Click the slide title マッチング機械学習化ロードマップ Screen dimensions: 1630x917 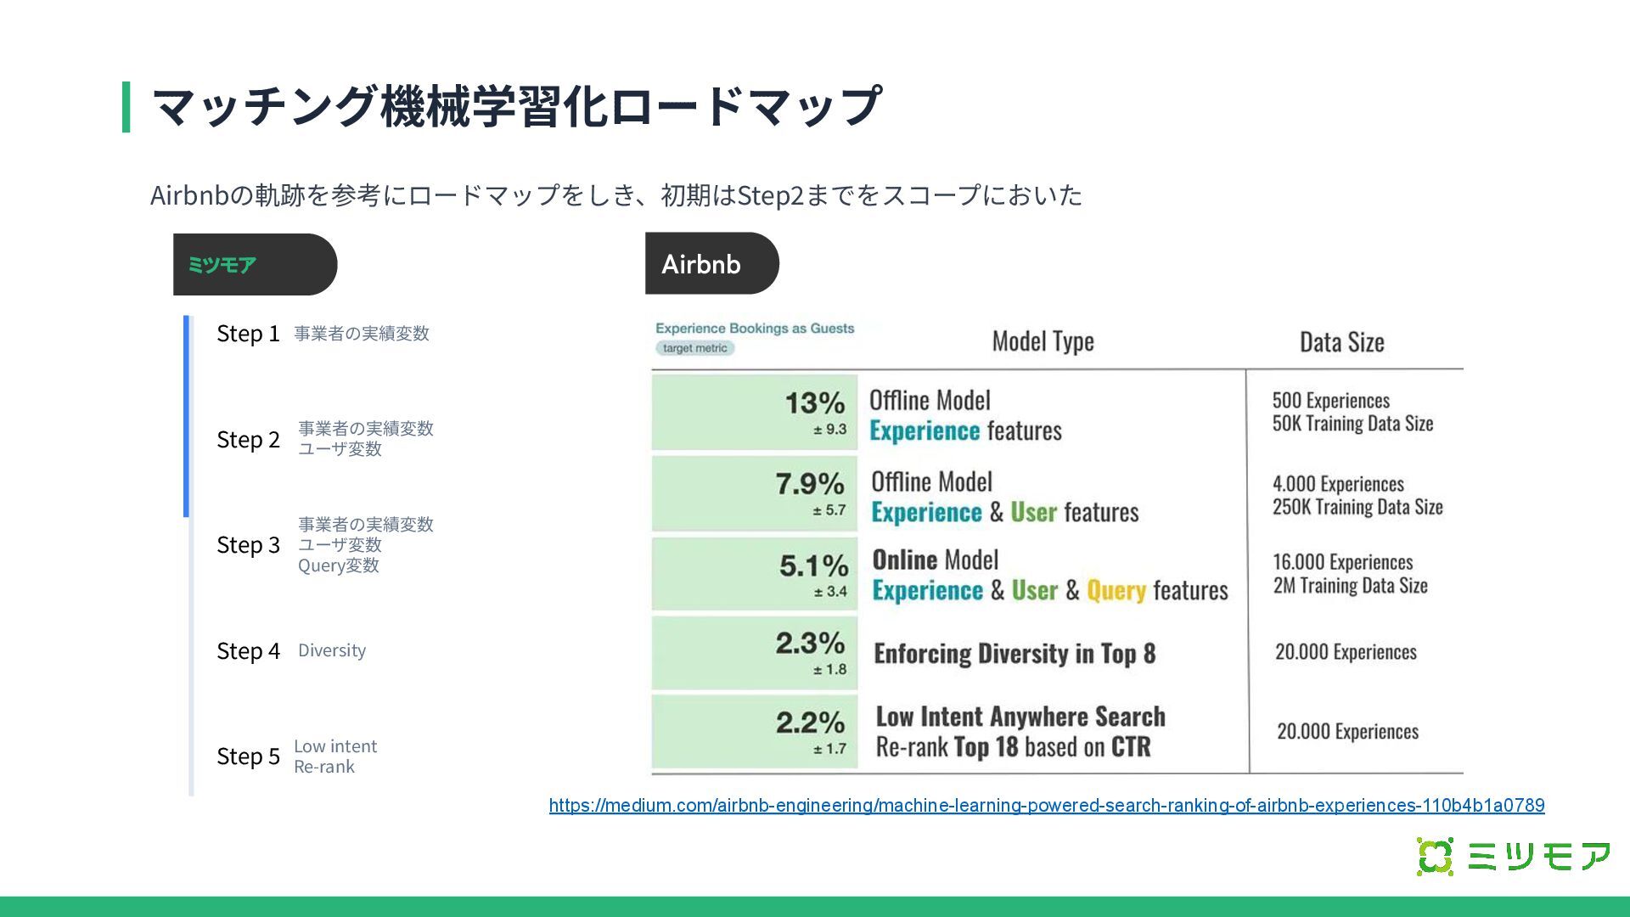pos(516,107)
